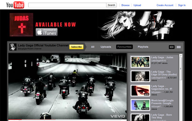
Task: Click inside the YouTube search box
Action: (x=67, y=5)
